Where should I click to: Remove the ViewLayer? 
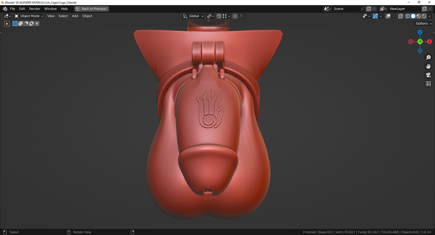[x=430, y=9]
